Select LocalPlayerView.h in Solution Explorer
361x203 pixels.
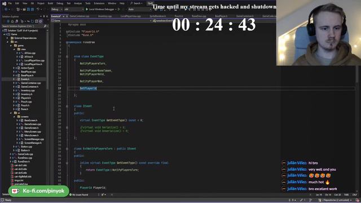click(33, 64)
